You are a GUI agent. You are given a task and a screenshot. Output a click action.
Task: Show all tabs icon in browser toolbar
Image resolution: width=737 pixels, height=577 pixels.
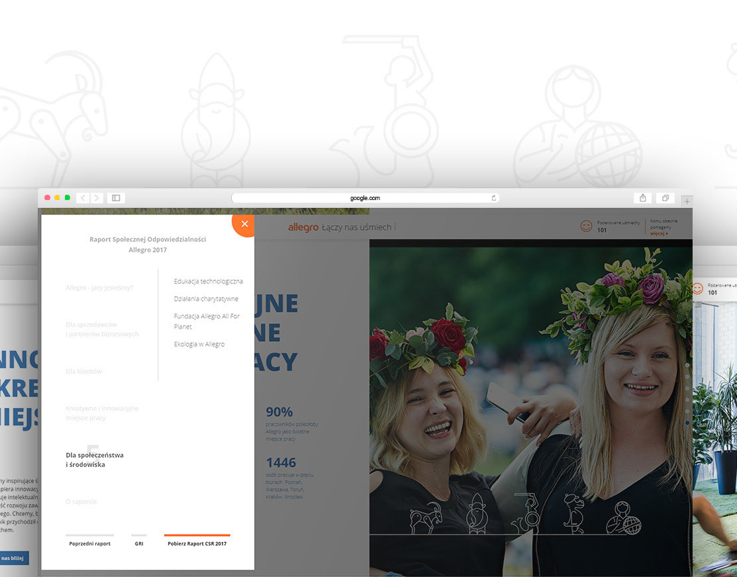(665, 198)
